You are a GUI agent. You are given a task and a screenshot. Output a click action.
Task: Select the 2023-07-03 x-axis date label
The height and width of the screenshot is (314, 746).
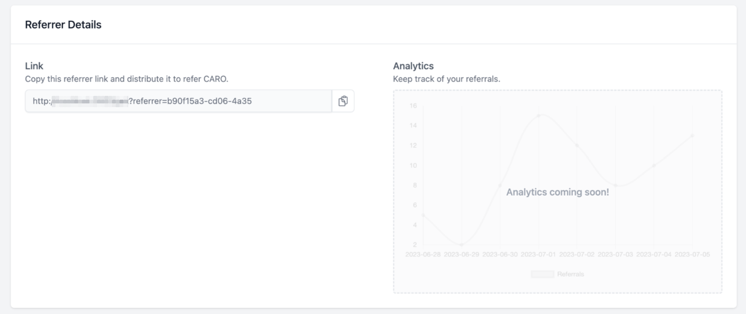[615, 254]
